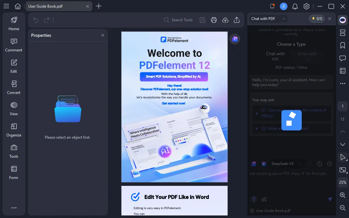Open the View options

click(14, 109)
